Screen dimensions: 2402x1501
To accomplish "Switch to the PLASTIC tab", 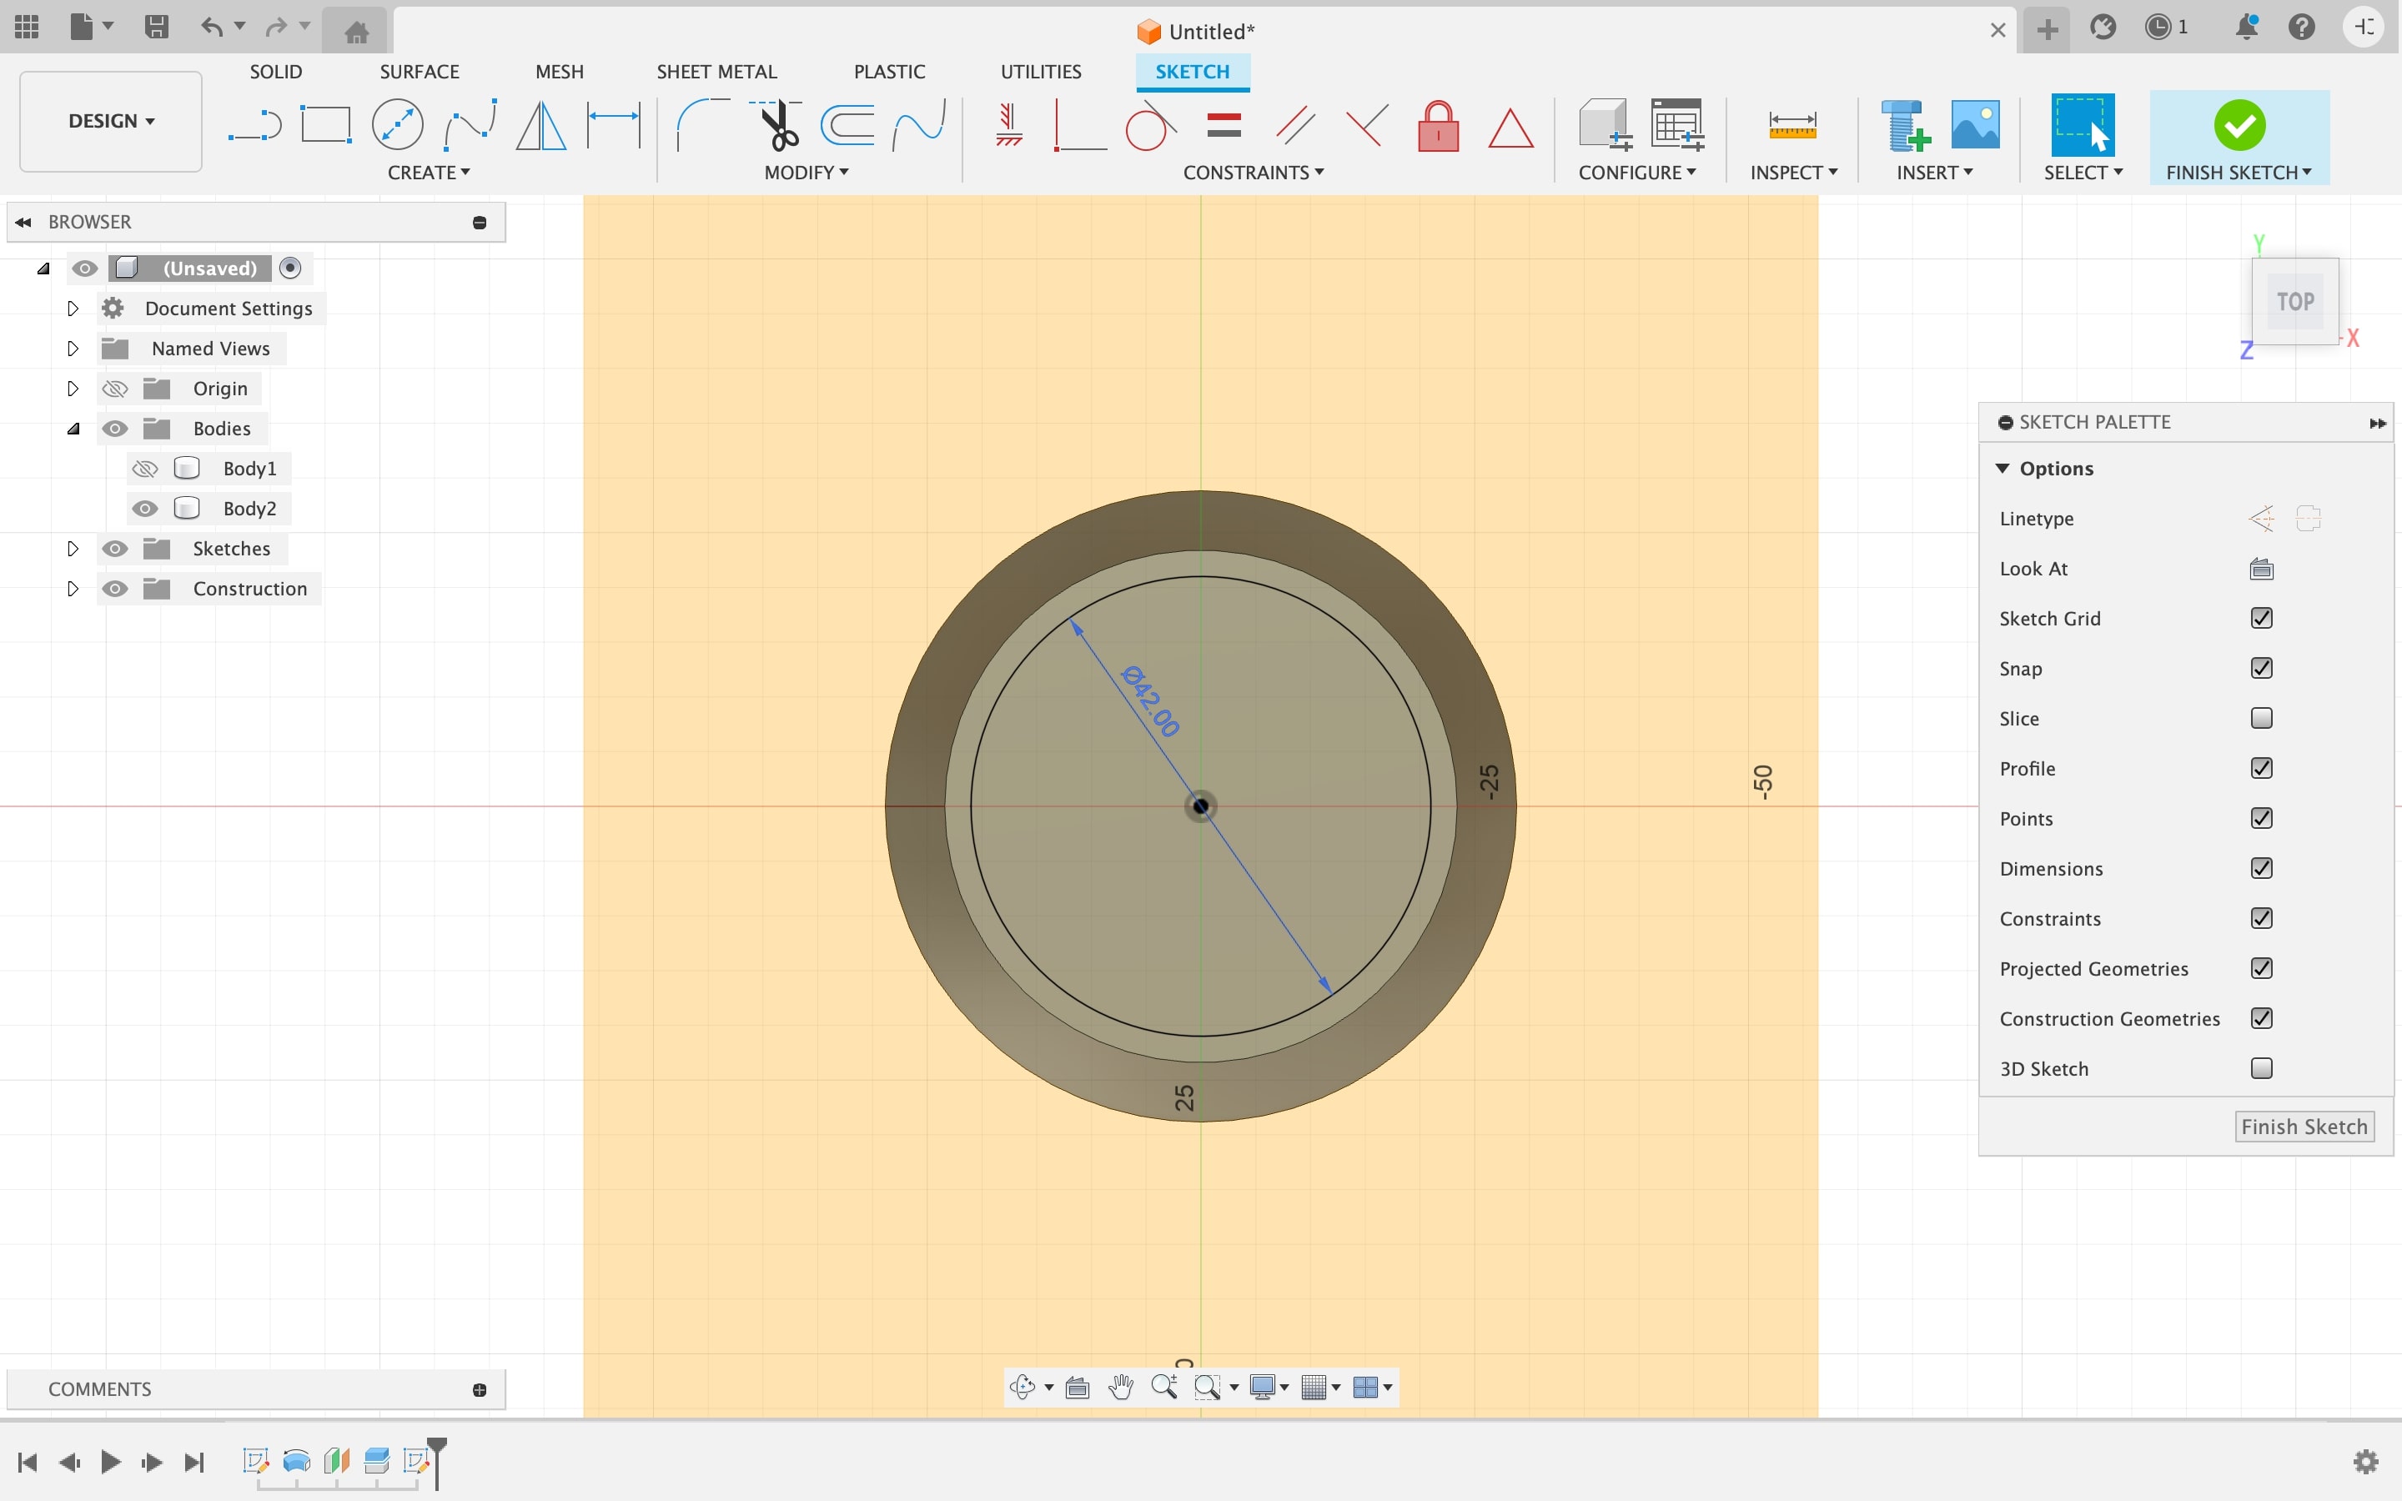I will pyautogui.click(x=889, y=72).
